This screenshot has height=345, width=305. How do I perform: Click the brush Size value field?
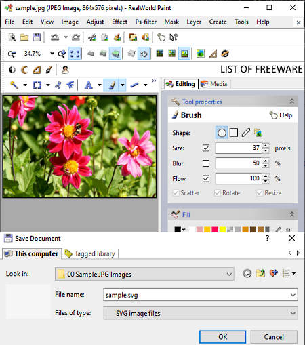click(239, 148)
